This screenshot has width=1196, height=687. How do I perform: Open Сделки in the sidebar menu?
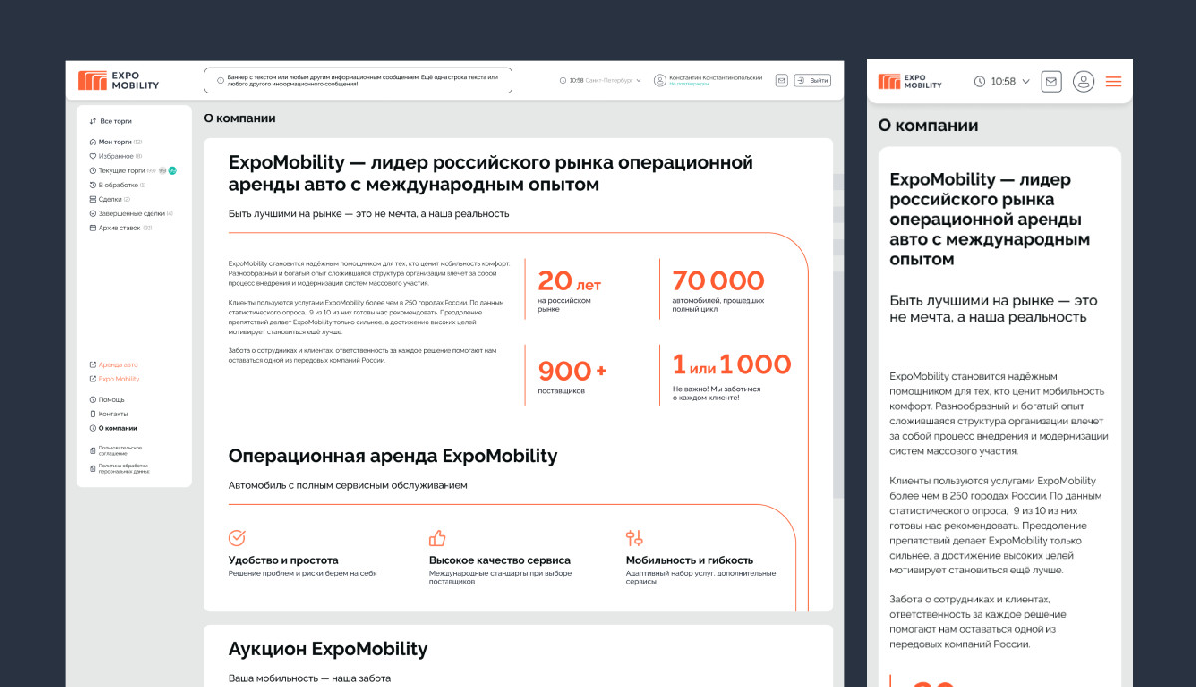coord(109,199)
